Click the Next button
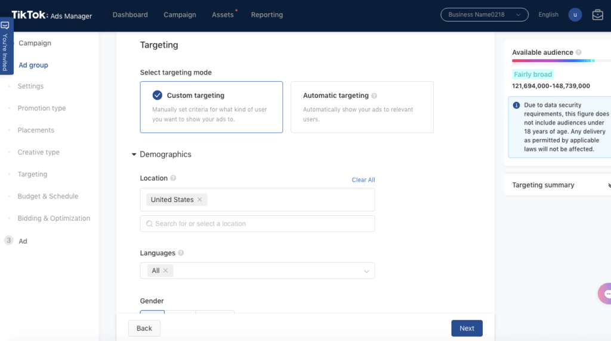The height and width of the screenshot is (341, 611). (x=467, y=328)
